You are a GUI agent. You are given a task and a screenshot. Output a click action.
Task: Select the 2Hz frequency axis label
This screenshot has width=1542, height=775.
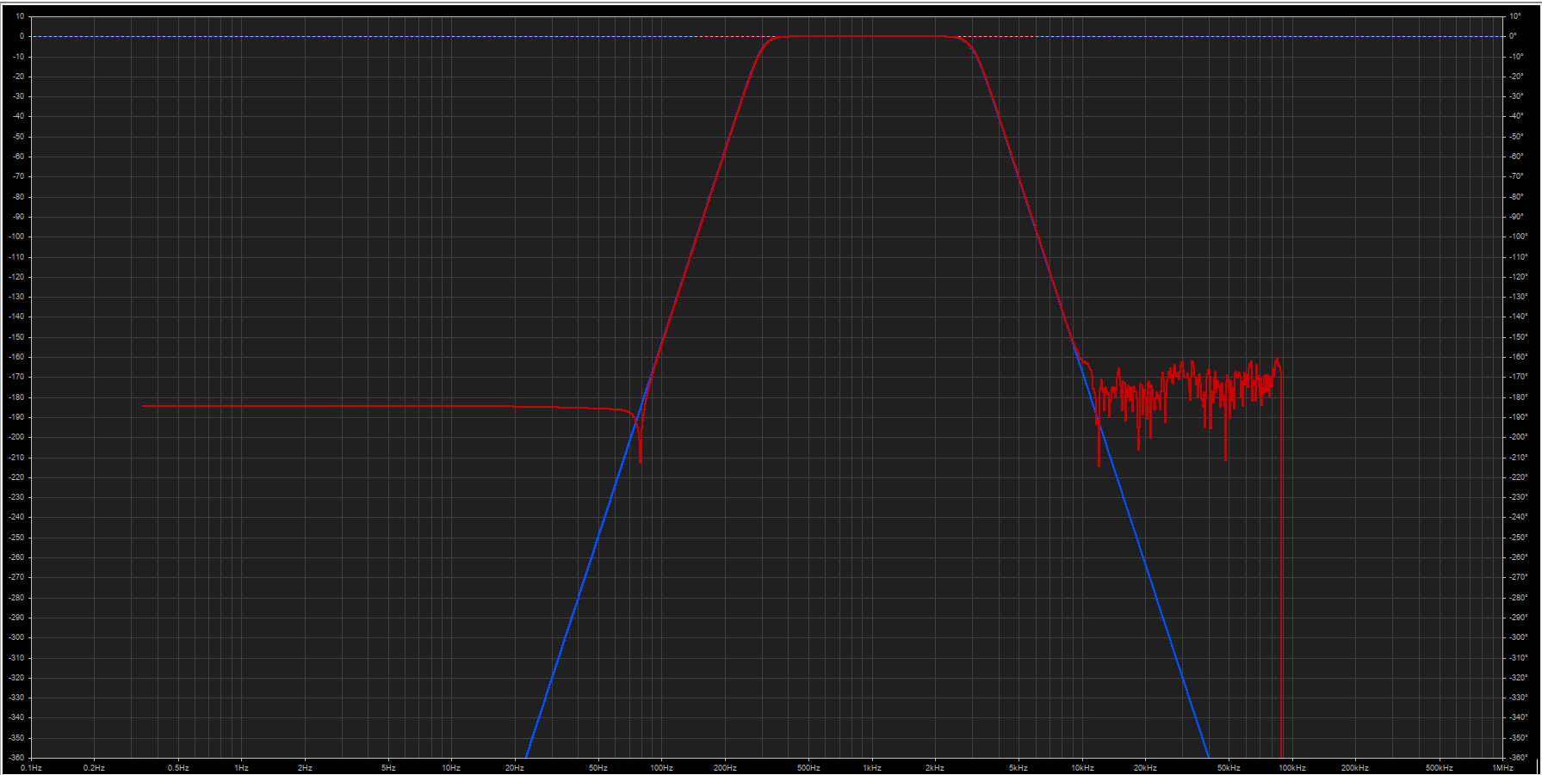pyautogui.click(x=305, y=768)
